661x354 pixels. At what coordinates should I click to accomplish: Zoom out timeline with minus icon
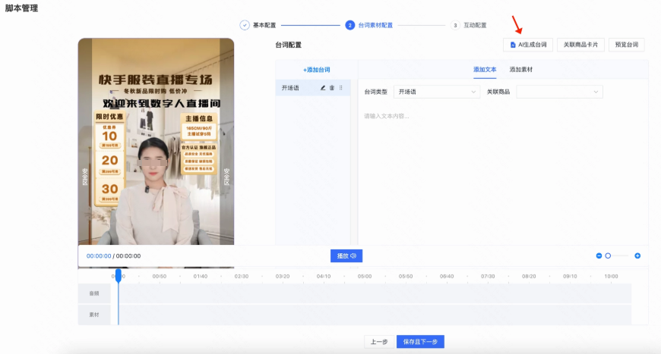[x=599, y=255]
